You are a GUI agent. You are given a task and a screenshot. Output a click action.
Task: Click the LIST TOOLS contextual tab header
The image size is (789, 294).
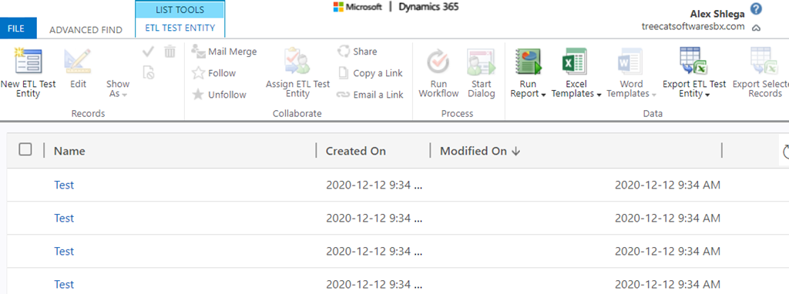click(x=180, y=9)
